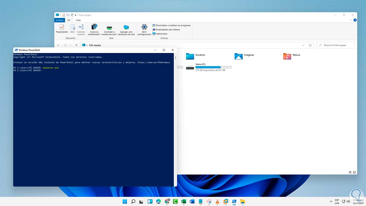
Task: Click Desinstalar o cambiar un programa
Action: pyautogui.click(x=171, y=25)
